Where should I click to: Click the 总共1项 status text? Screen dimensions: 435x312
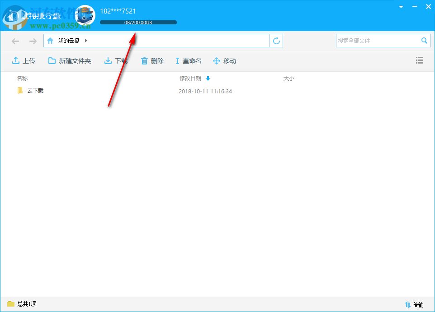click(x=27, y=304)
